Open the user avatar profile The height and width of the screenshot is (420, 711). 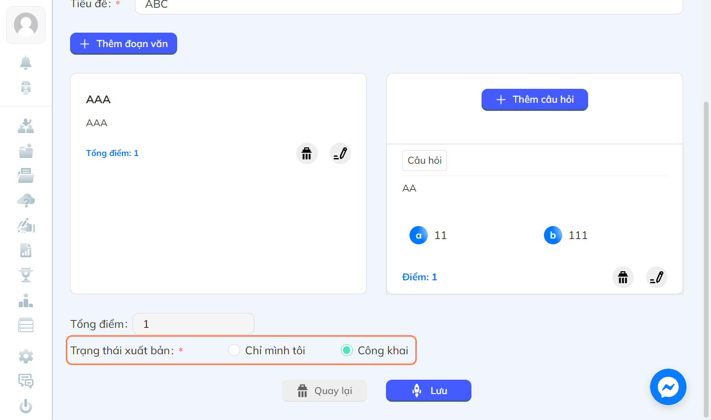click(26, 25)
